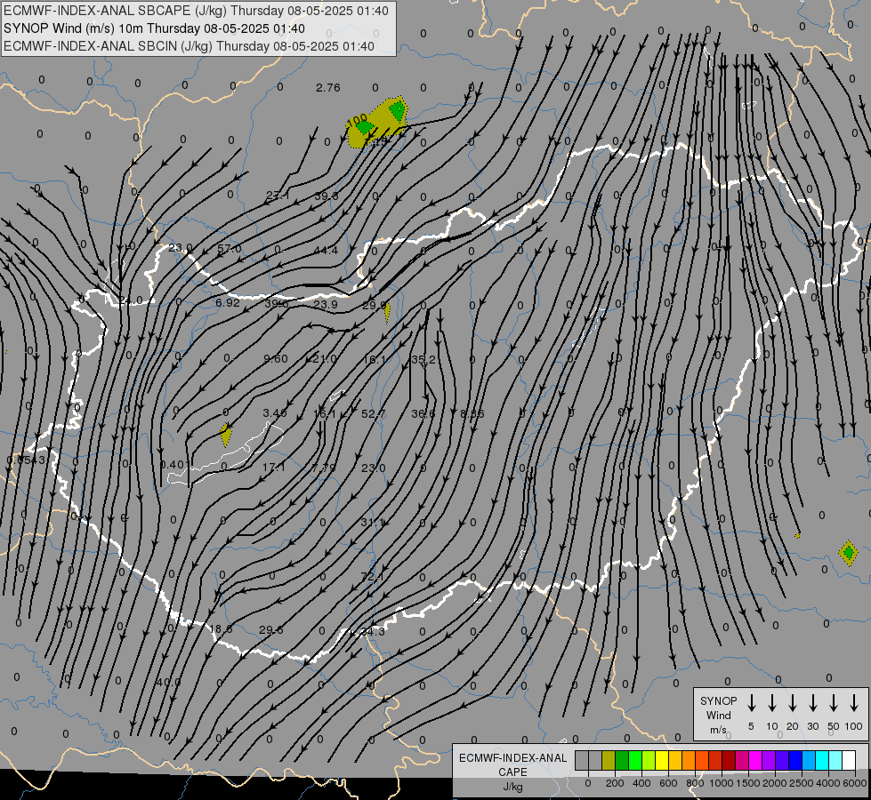The height and width of the screenshot is (800, 871).
Task: Click the 72.1 value on the map
Action: pyautogui.click(x=372, y=577)
